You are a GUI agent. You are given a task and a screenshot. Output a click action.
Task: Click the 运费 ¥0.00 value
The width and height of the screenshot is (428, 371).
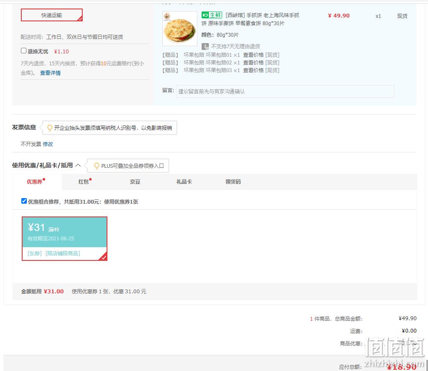(409, 331)
